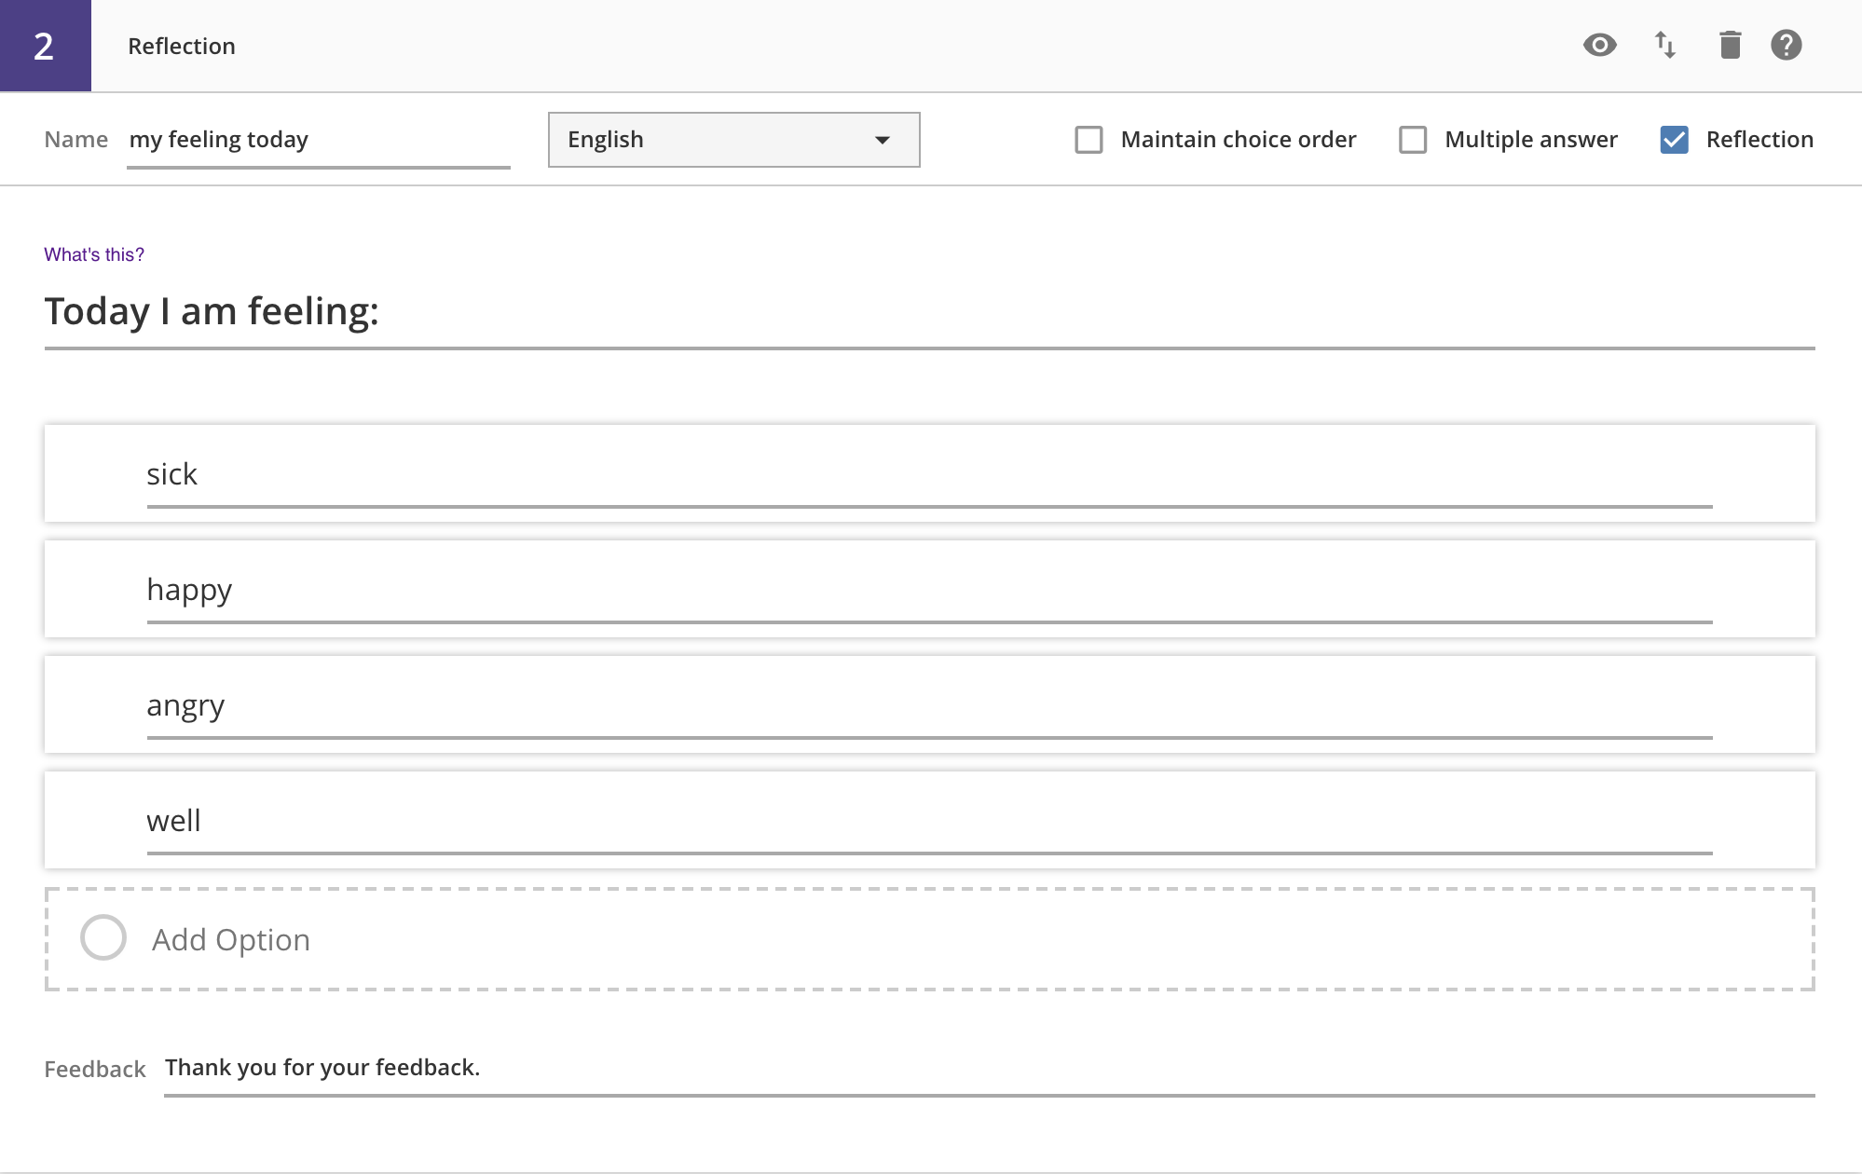1862x1174 pixels.
Task: Click the purple number 2 block
Action: click(45, 46)
